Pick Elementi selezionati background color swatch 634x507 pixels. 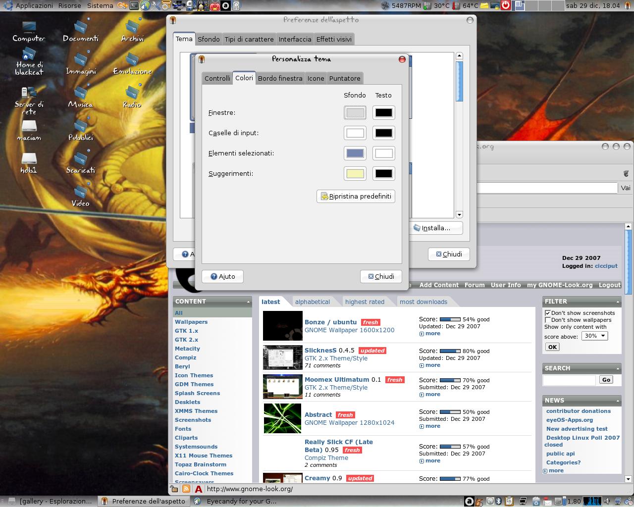point(355,153)
